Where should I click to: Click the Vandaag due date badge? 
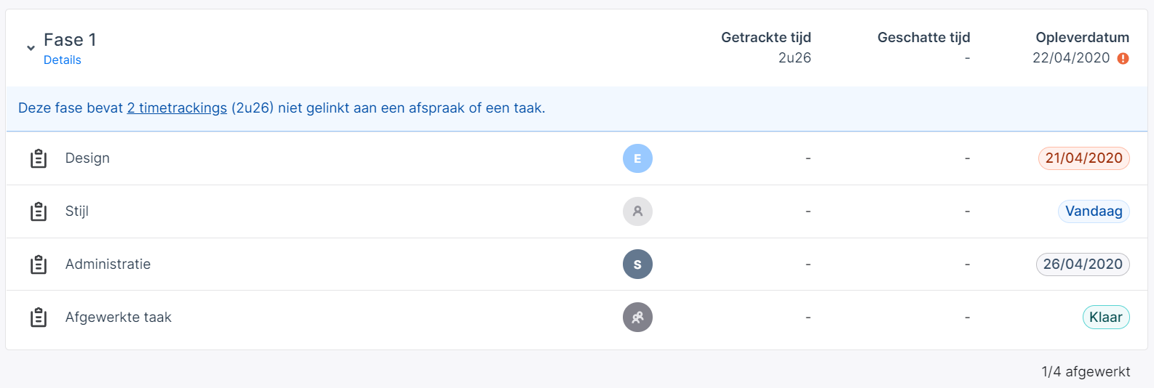click(1094, 211)
